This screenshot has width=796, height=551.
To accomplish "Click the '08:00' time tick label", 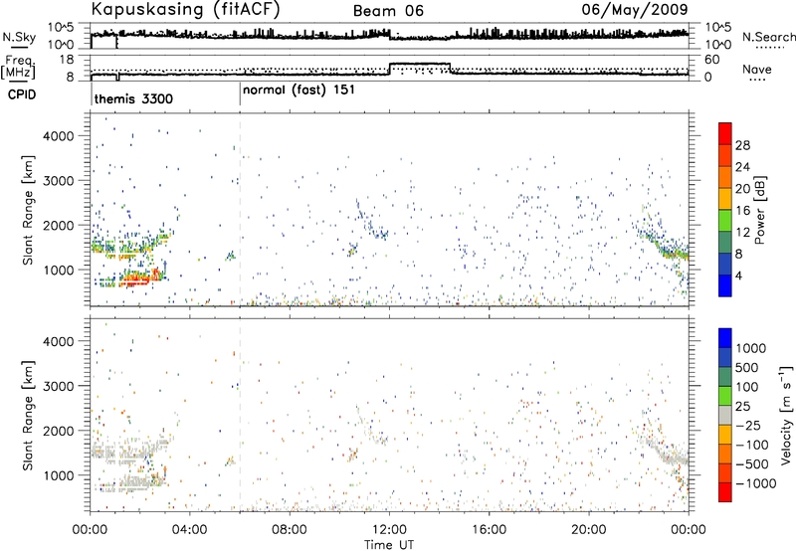I will click(x=290, y=530).
